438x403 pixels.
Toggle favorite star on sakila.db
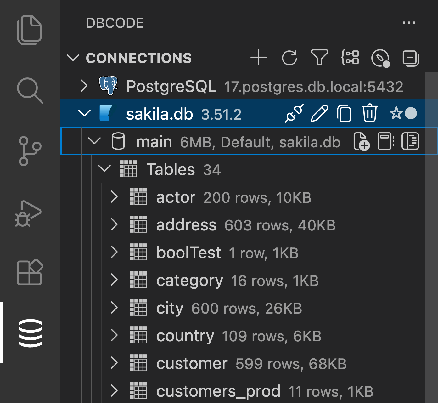pos(396,113)
